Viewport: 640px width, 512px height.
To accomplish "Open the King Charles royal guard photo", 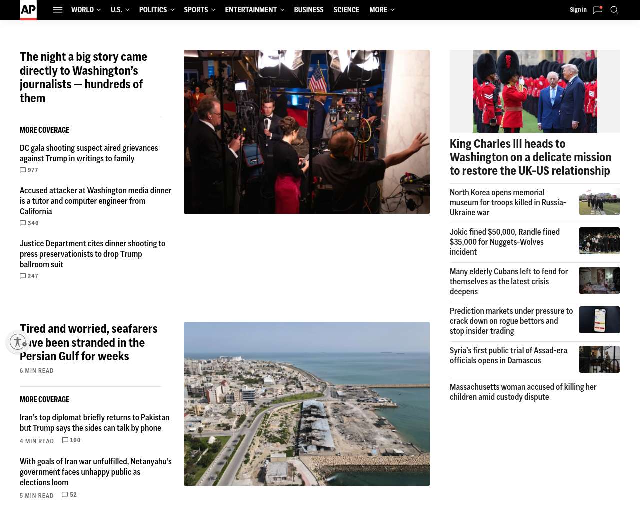I will click(x=535, y=91).
